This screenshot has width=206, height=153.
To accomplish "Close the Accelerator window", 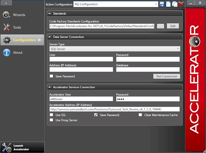I will click(x=200, y=3).
